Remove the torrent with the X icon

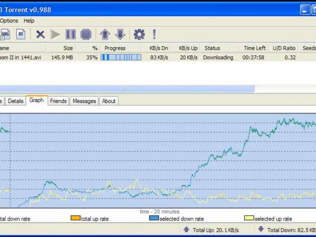[40, 34]
